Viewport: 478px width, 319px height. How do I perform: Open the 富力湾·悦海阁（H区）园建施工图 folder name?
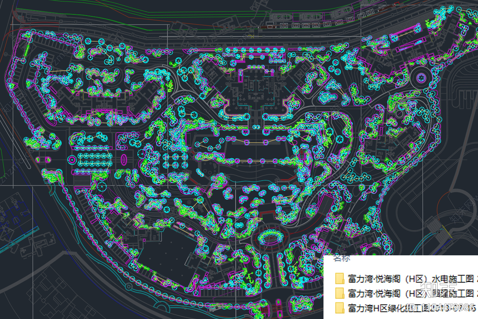click(413, 293)
